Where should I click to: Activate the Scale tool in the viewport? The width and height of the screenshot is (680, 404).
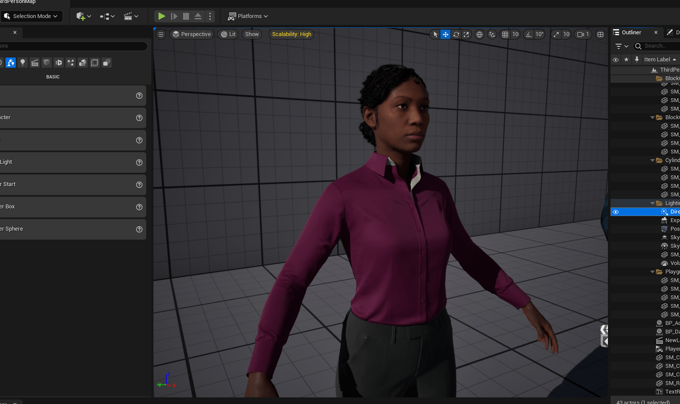[x=466, y=34]
